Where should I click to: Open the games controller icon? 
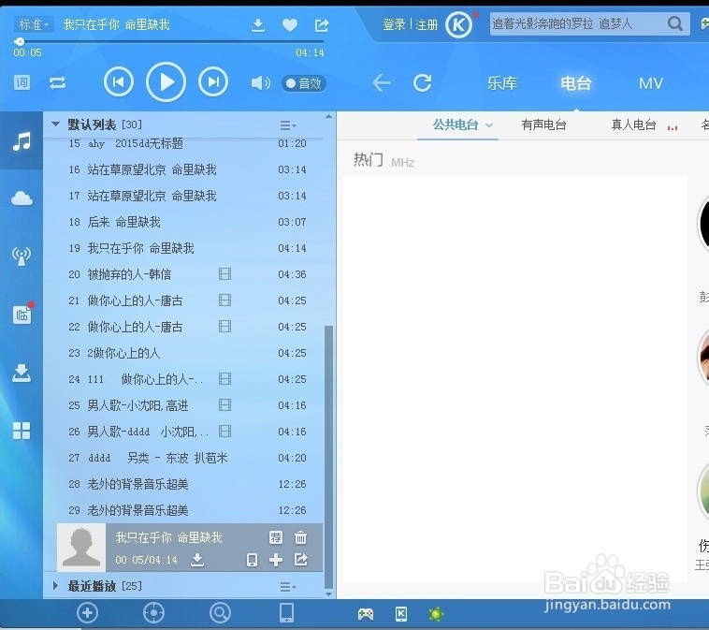(x=366, y=614)
